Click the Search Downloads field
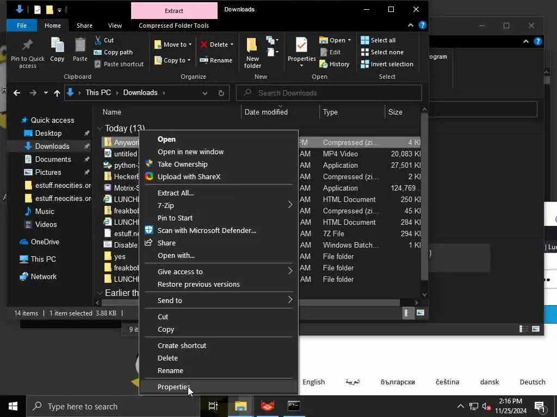The height and width of the screenshot is (417, 557). 329,93
